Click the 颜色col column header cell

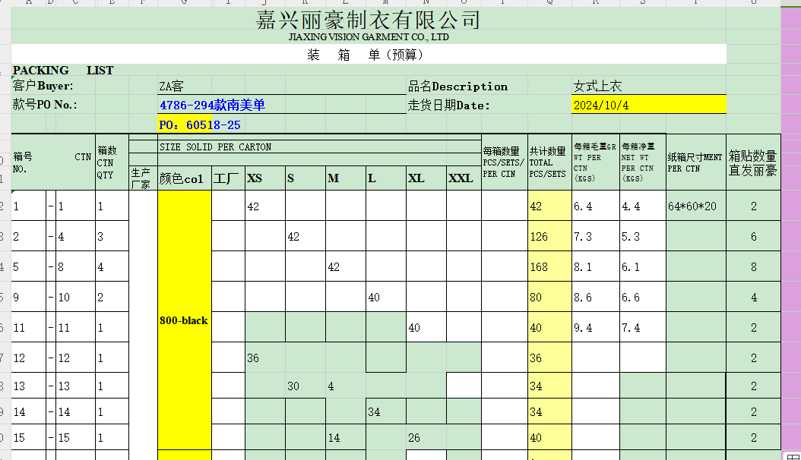[x=184, y=179]
